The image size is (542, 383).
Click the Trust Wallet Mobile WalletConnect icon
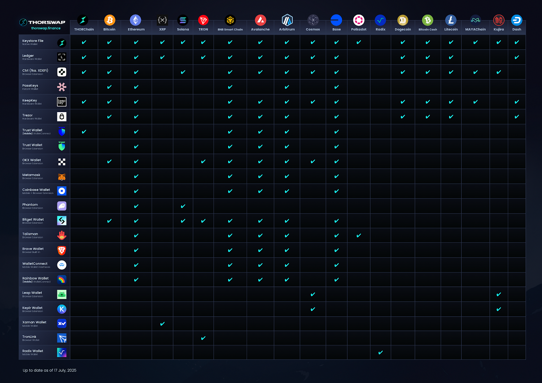62,131
